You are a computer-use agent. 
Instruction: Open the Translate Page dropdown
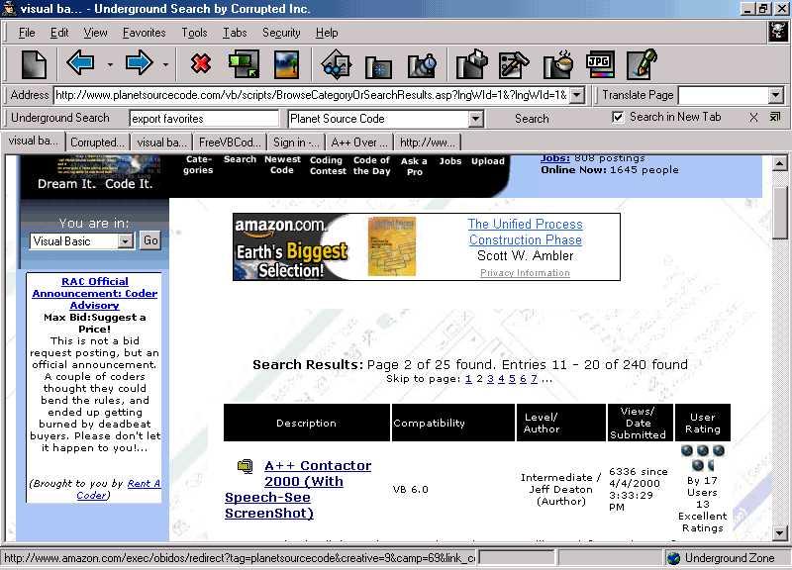pyautogui.click(x=775, y=95)
